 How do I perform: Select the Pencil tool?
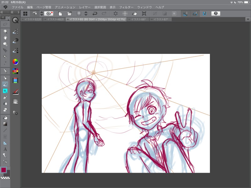click(5, 78)
